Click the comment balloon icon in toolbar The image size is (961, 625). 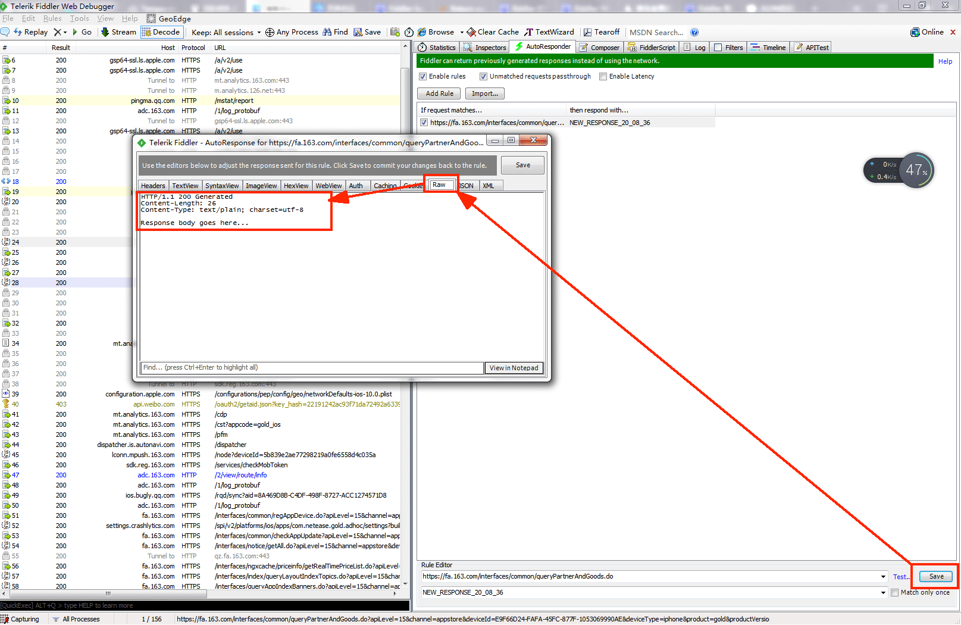5,32
